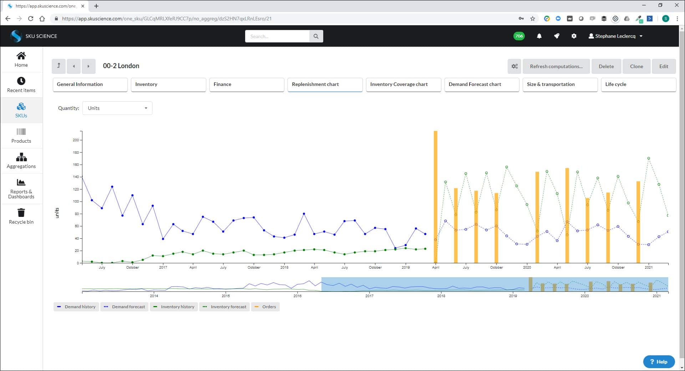Clone the 00-2 London SKU
Screen dimensions: 685x371
pos(636,66)
